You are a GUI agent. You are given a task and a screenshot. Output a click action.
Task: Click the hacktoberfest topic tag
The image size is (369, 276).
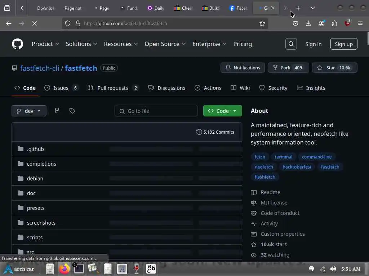297,167
